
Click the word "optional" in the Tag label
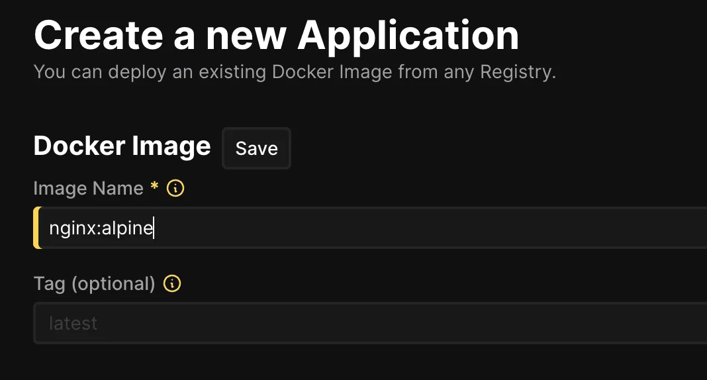113,284
